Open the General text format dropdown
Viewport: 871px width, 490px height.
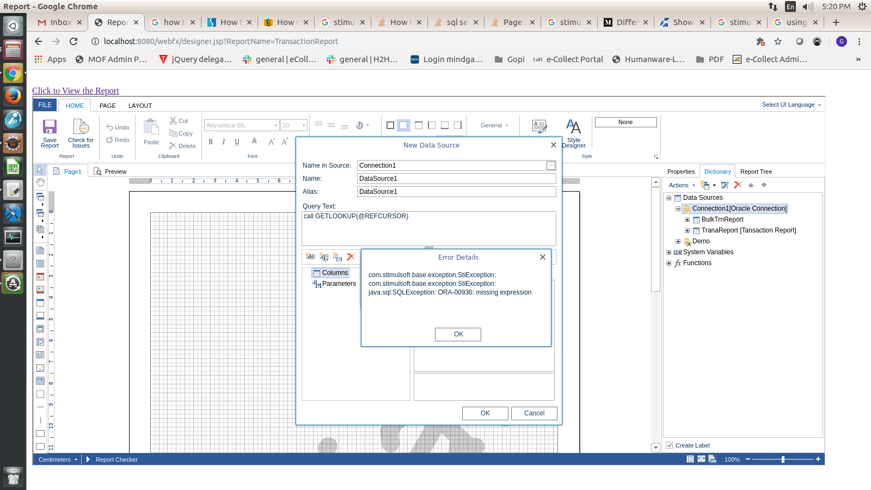coord(494,125)
